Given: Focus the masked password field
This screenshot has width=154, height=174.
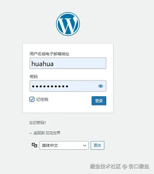Looking at the screenshot, I should click(x=68, y=86).
